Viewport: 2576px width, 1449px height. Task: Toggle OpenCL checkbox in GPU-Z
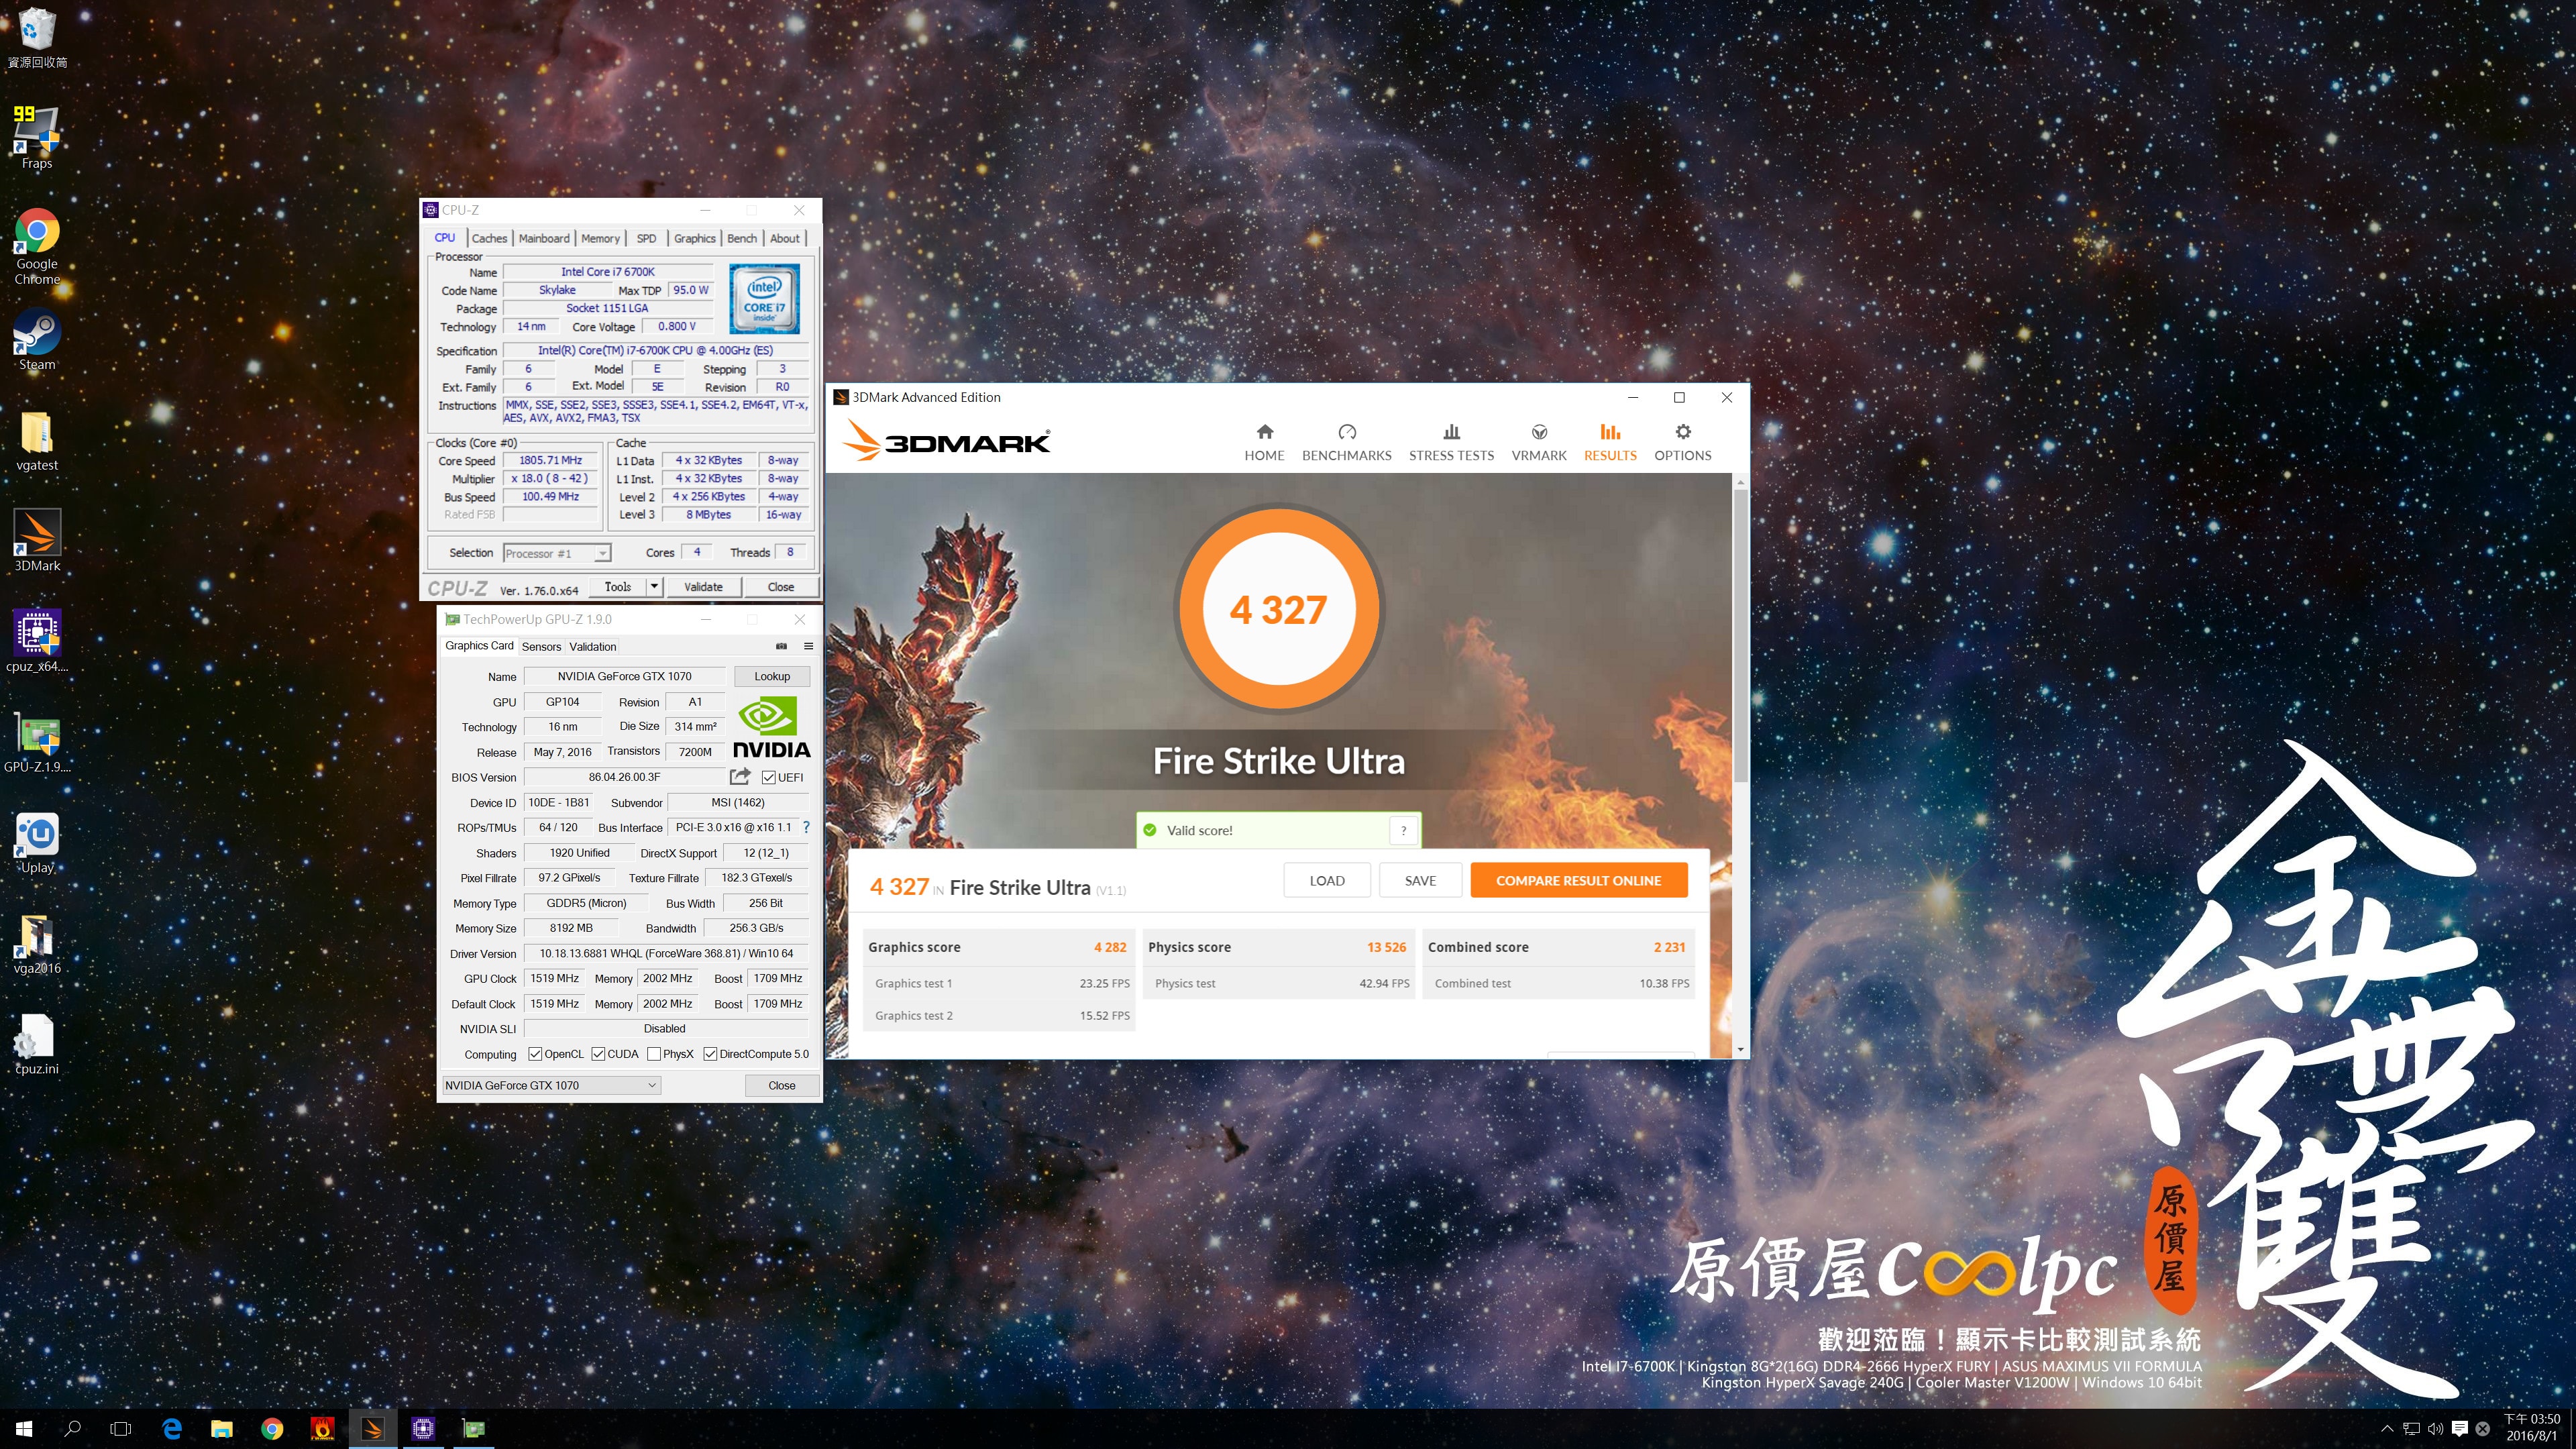click(535, 1054)
